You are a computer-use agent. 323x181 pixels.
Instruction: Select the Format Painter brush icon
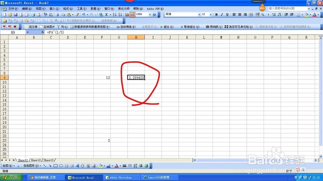(x=77, y=14)
